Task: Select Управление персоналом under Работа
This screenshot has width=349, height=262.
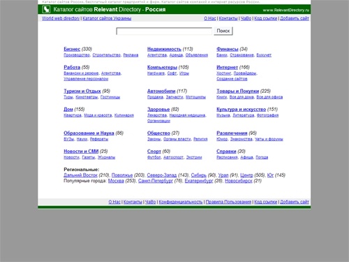Action: coord(86,79)
